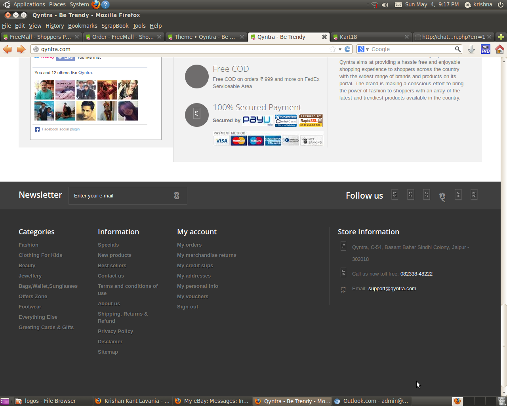The image size is (507, 406).
Task: Click the RapidSSL secured badge
Action: tap(311, 121)
